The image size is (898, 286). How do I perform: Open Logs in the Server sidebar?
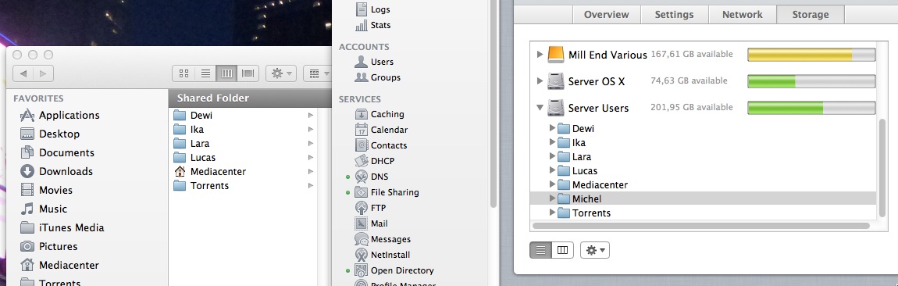point(372,9)
